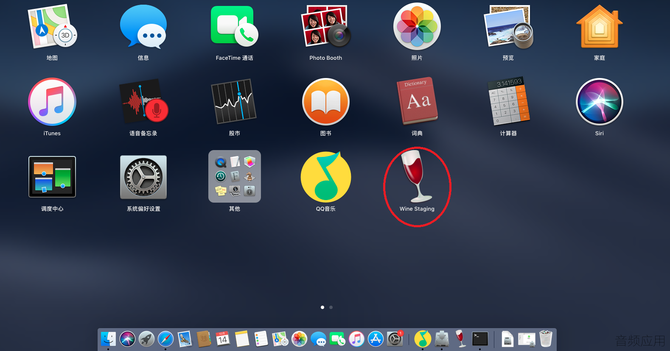Click the FaceTime icon in the Dock
The image size is (670, 351).
click(337, 339)
